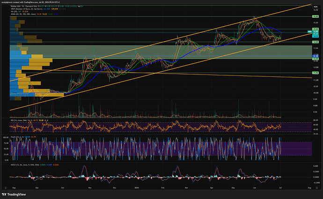This screenshot has width=323, height=199.
Task: Click the TradingView logo icon
Action: 4,194
